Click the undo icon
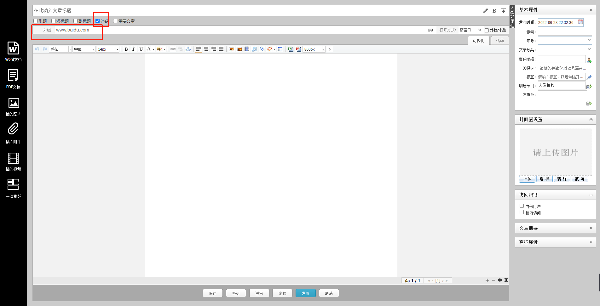This screenshot has width=600, height=306. click(37, 49)
